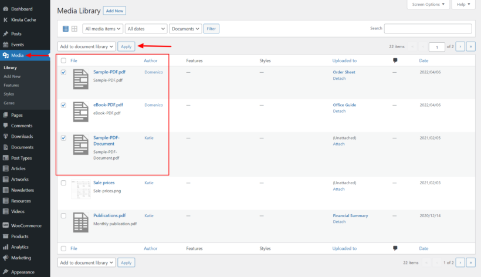The image size is (481, 277).
Task: Switch to list view icon
Action: point(66,29)
